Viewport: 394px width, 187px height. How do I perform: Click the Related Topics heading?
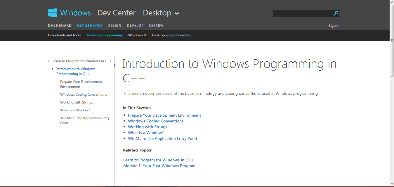[x=137, y=150]
